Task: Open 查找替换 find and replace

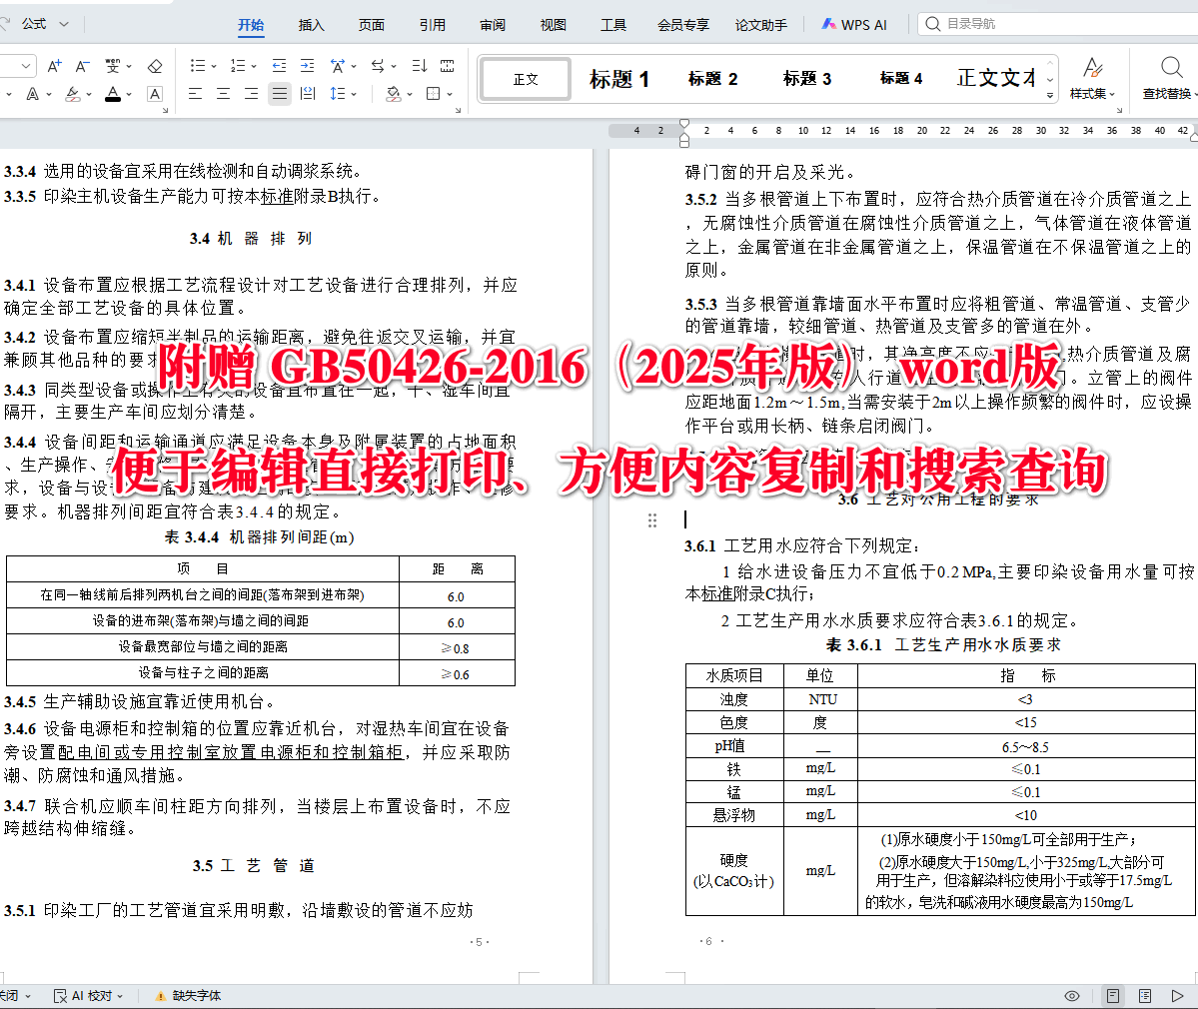Action: tap(1169, 79)
